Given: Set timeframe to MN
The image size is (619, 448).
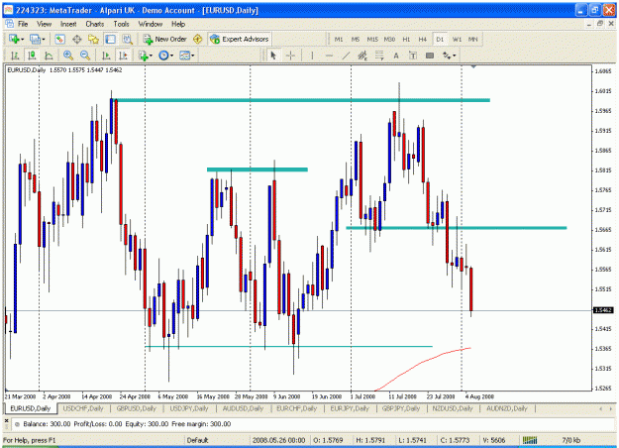Looking at the screenshot, I should 473,39.
